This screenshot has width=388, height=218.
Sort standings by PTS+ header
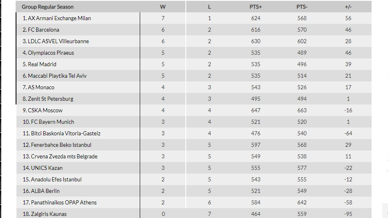coord(256,7)
